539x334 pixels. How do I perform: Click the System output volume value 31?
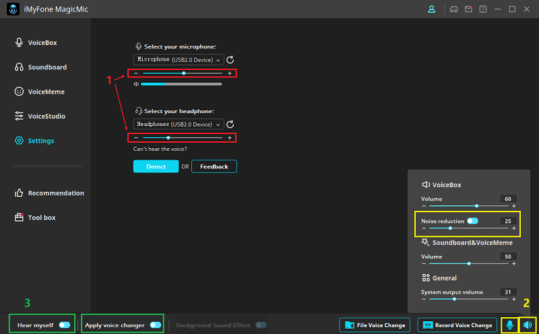point(508,292)
